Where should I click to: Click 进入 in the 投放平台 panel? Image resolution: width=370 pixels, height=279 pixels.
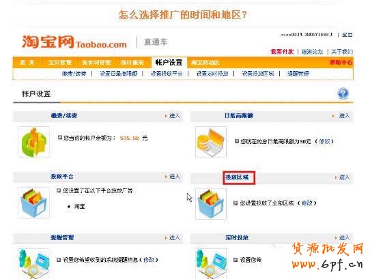(x=174, y=177)
